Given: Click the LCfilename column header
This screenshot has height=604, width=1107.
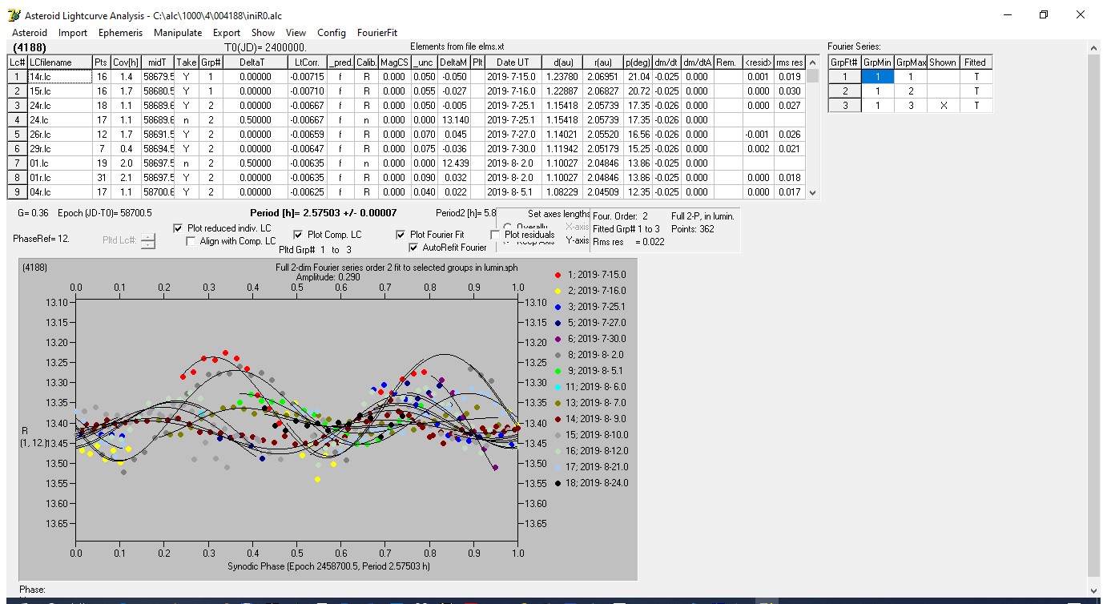Looking at the screenshot, I should coord(59,62).
